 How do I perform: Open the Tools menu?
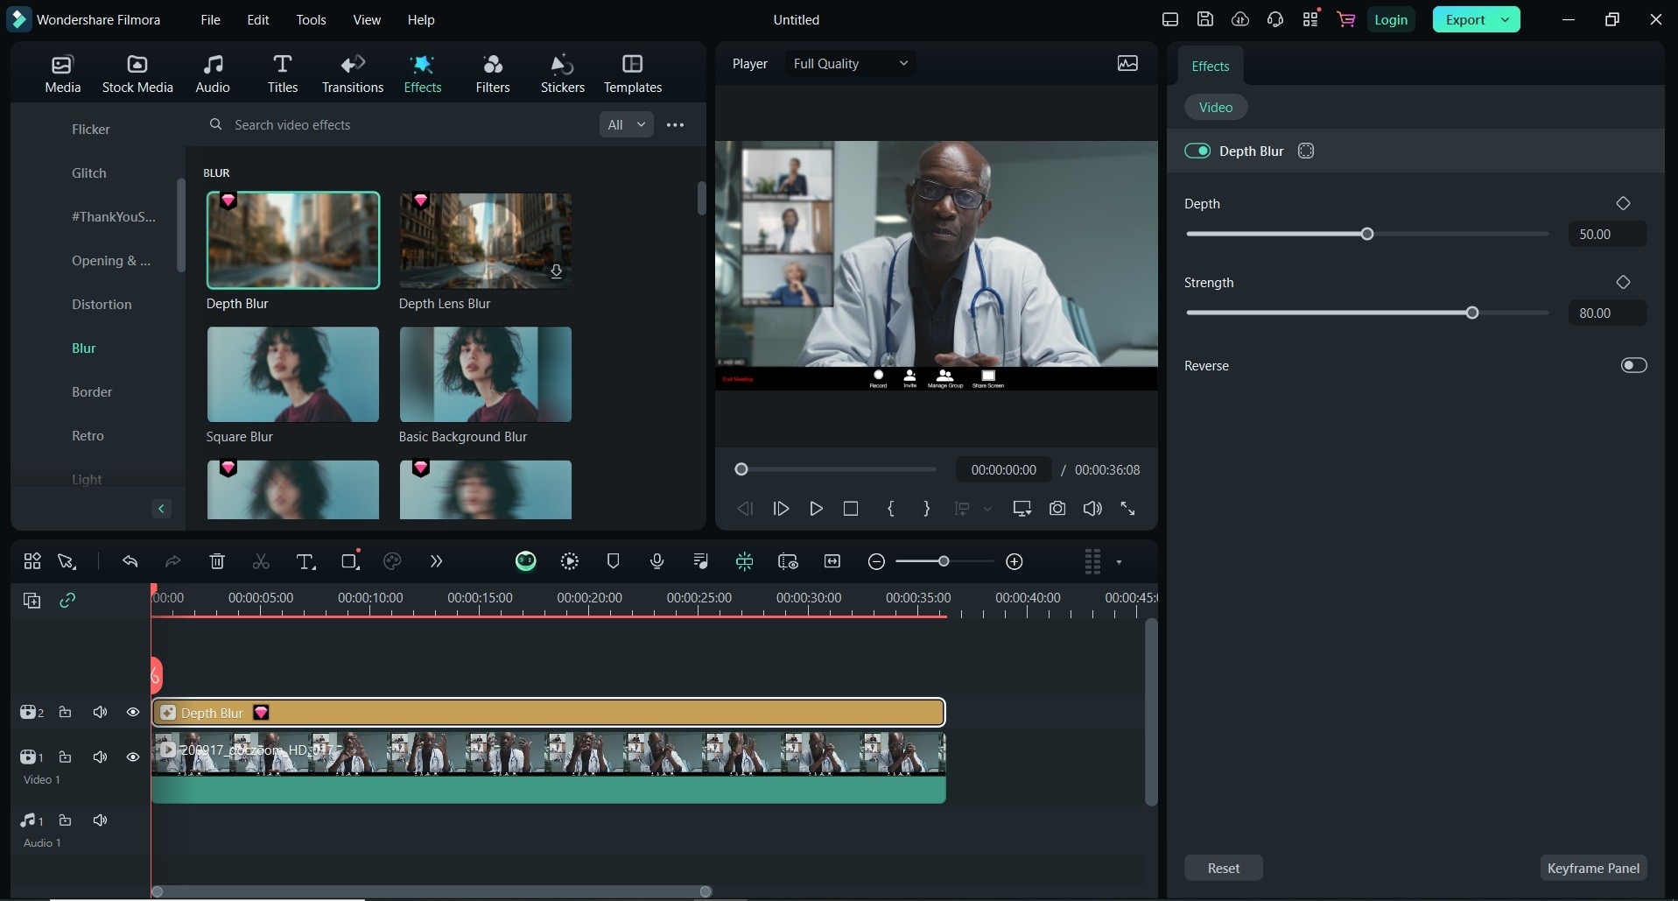pos(311,19)
